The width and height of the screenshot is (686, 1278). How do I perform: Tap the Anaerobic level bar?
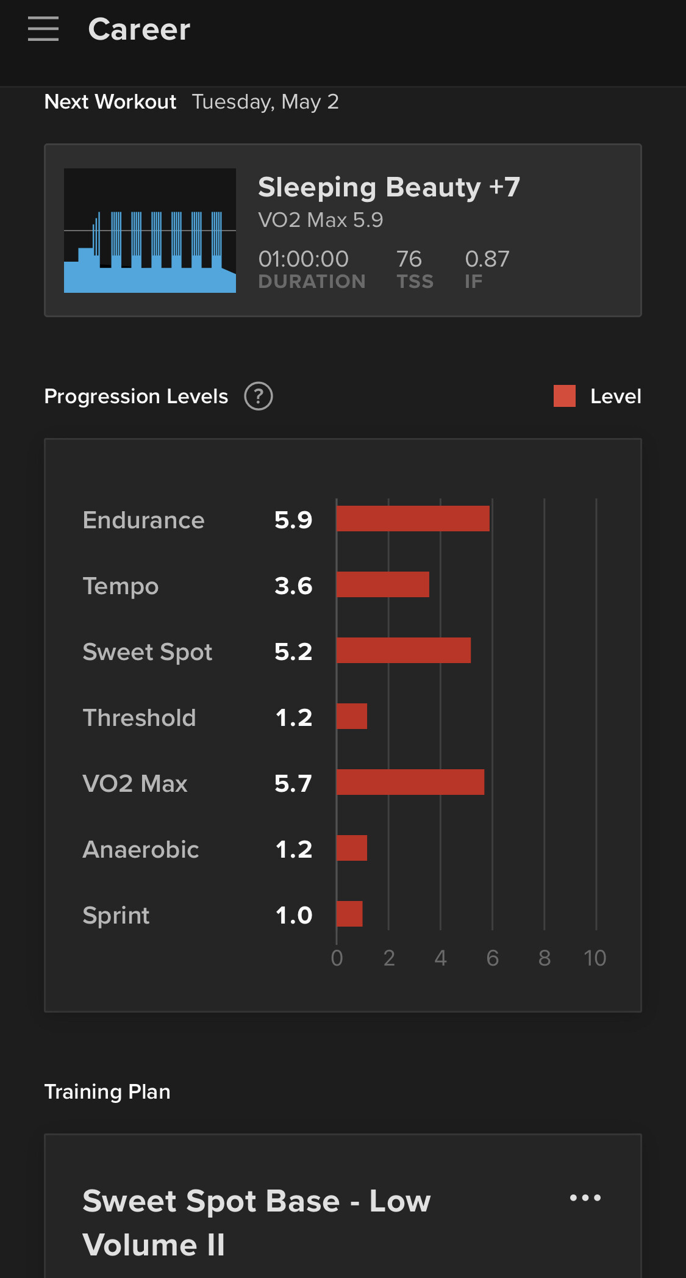pyautogui.click(x=352, y=848)
